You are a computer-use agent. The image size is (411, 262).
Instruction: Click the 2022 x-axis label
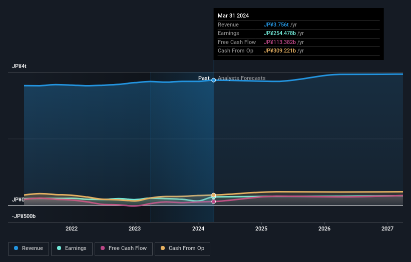pos(72,228)
